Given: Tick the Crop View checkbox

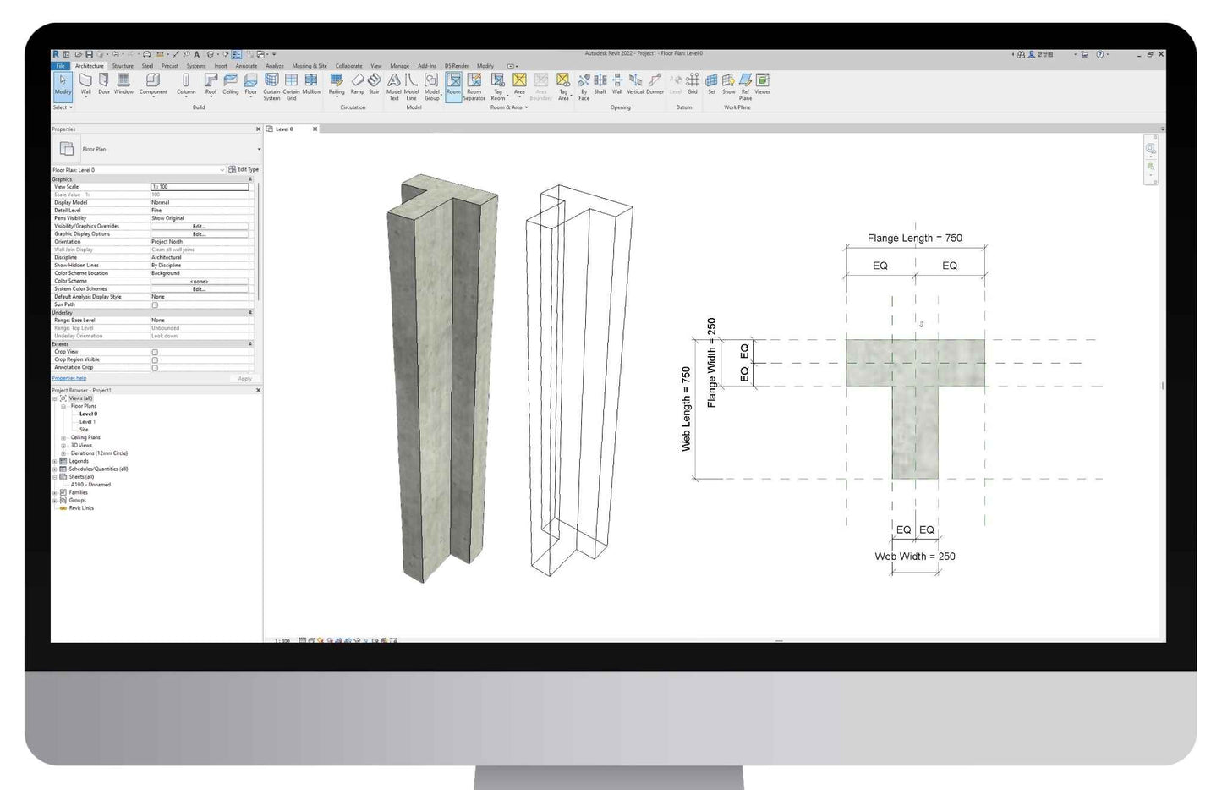Looking at the screenshot, I should (155, 352).
